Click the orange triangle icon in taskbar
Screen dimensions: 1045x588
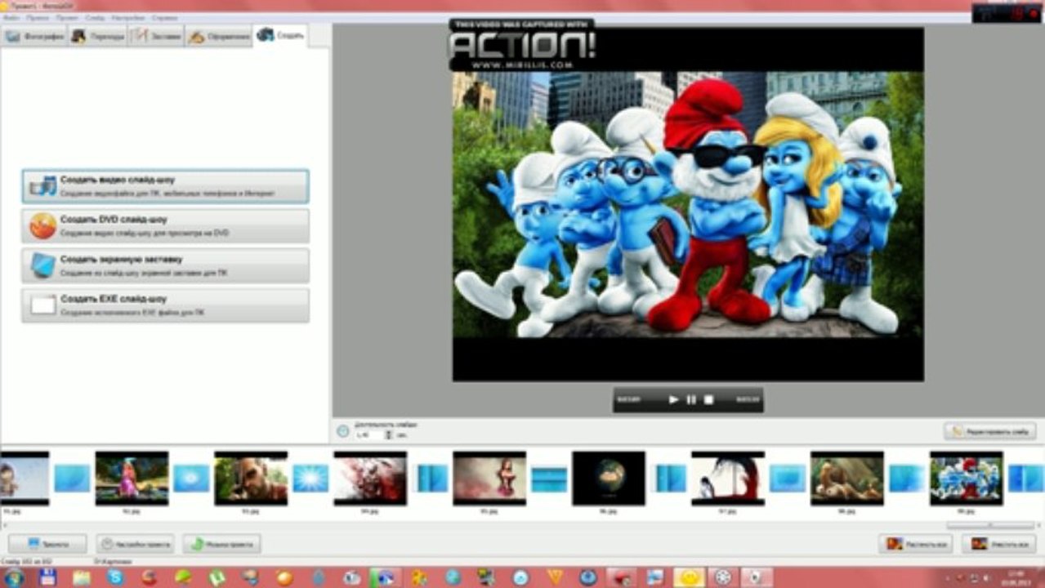(x=555, y=577)
